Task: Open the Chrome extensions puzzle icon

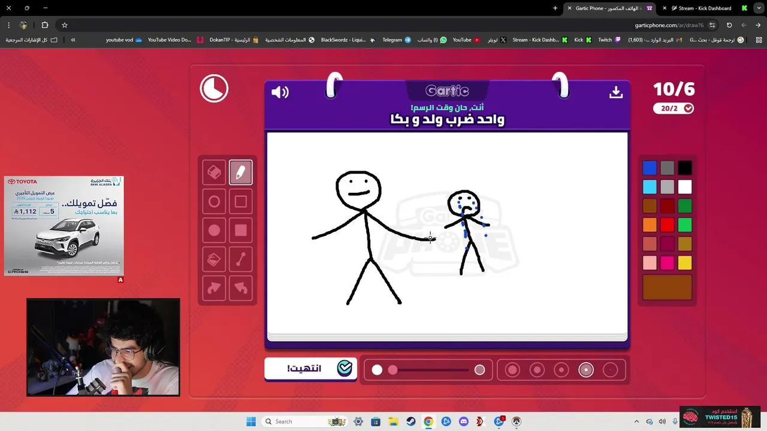Action: pos(45,25)
